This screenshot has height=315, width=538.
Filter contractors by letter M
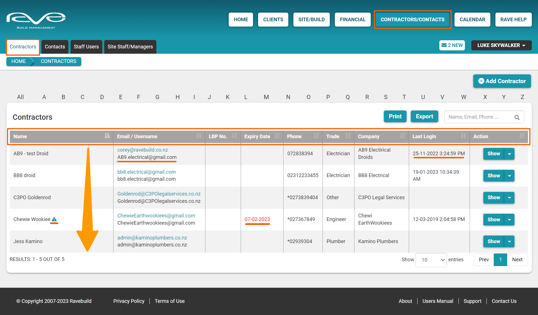[x=266, y=97]
